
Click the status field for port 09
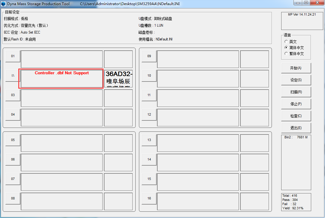pyautogui.click(x=198, y=59)
